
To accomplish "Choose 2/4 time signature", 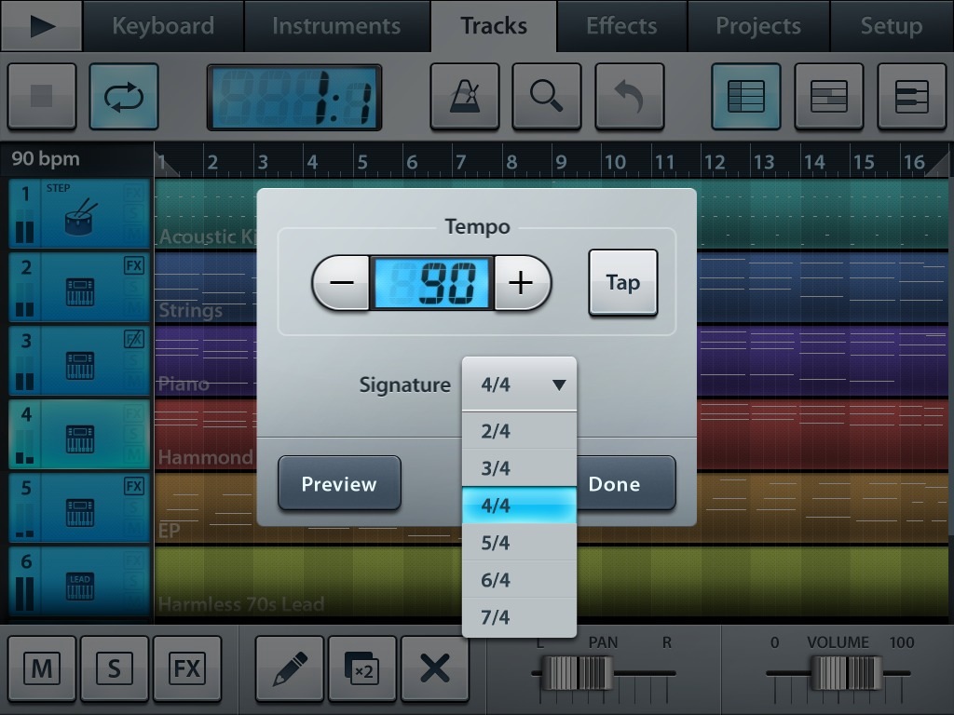I will pos(520,431).
